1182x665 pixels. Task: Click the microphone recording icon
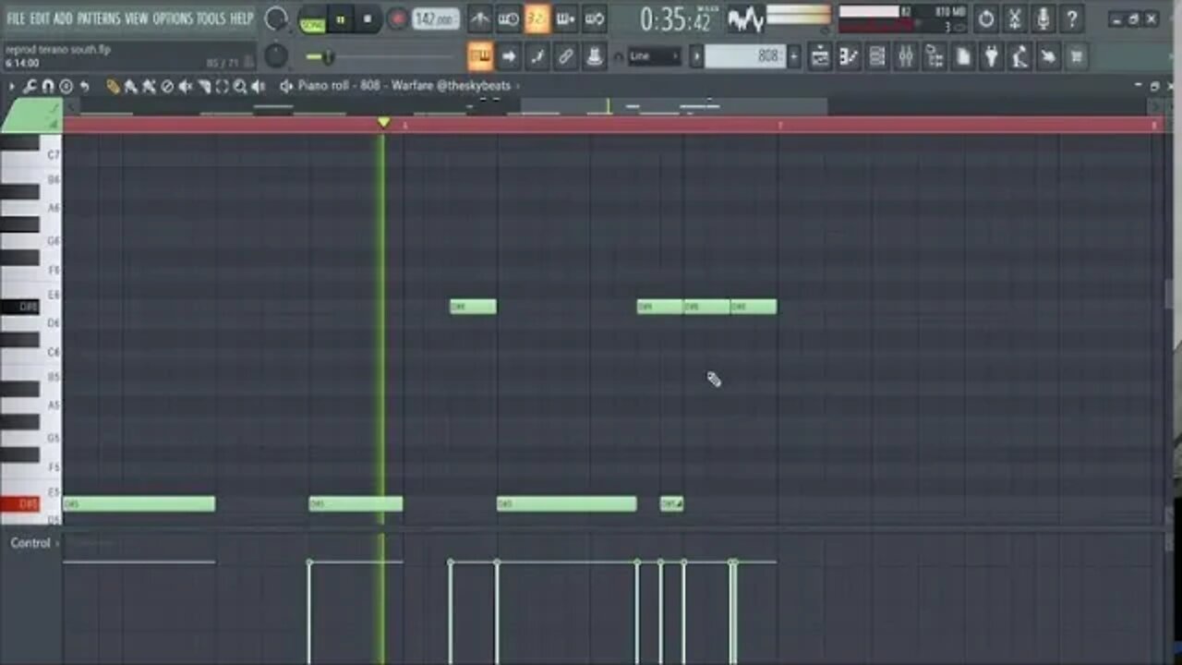[x=1043, y=18]
